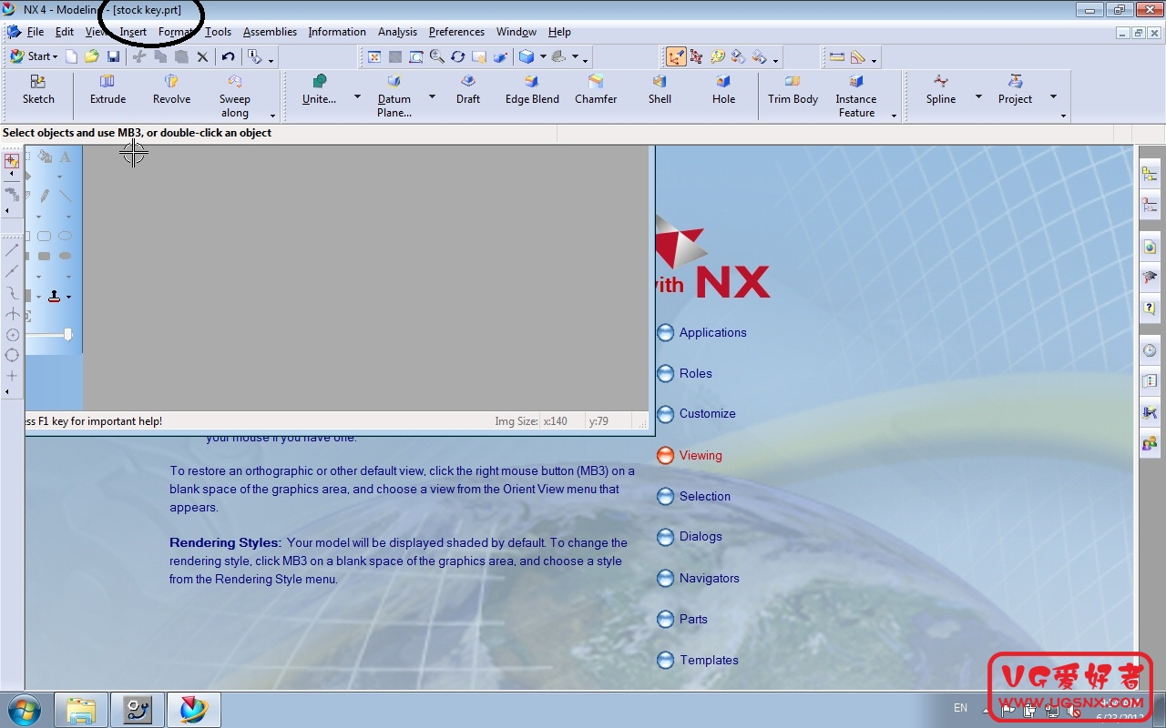Screen dimensions: 1166x728
Task: Start Sweep along guide
Action: click(x=234, y=96)
